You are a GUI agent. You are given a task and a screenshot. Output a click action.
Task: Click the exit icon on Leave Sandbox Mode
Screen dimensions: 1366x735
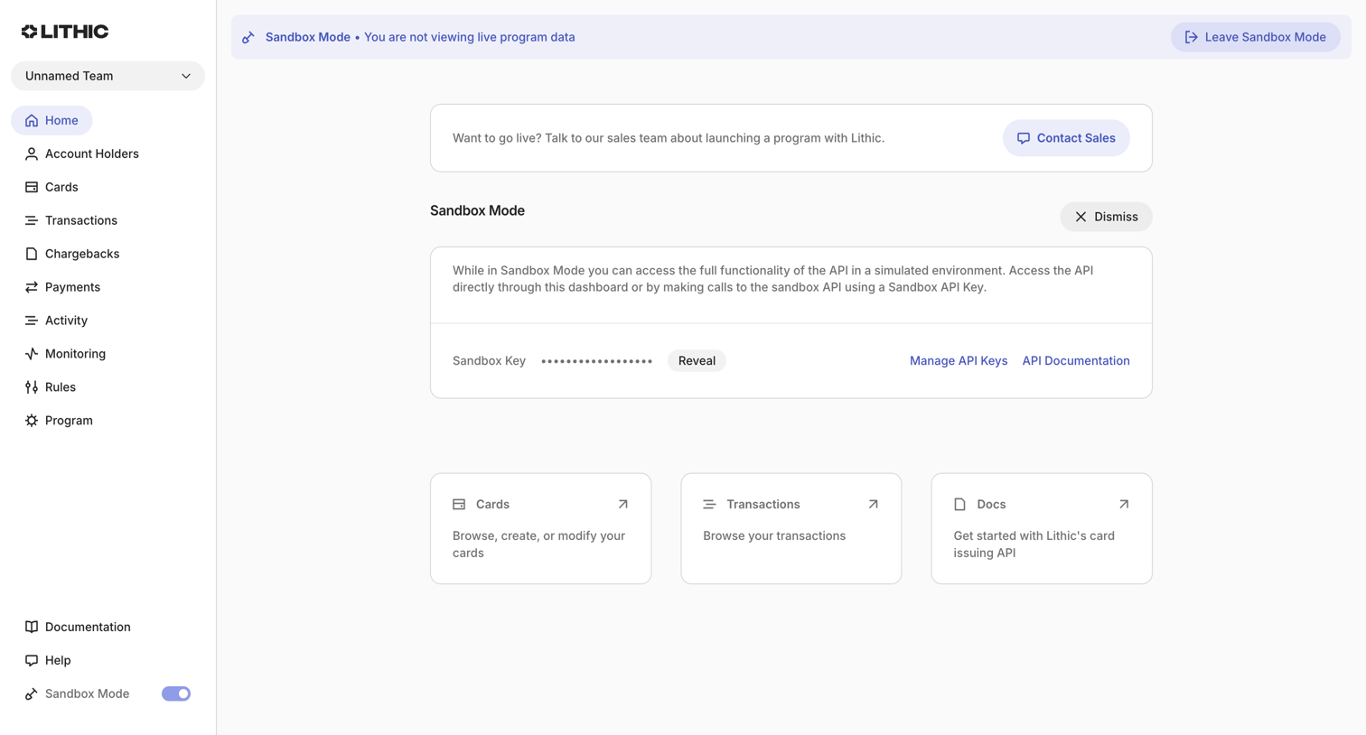1192,37
